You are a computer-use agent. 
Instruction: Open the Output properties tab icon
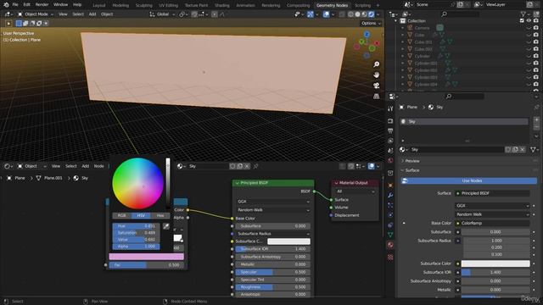coord(390,130)
